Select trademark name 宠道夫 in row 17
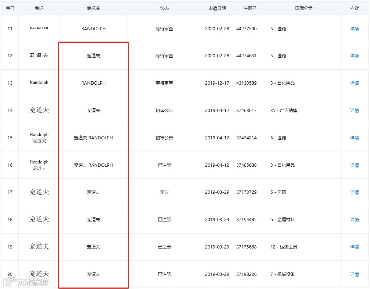This screenshot has width=370, height=289. (93, 192)
